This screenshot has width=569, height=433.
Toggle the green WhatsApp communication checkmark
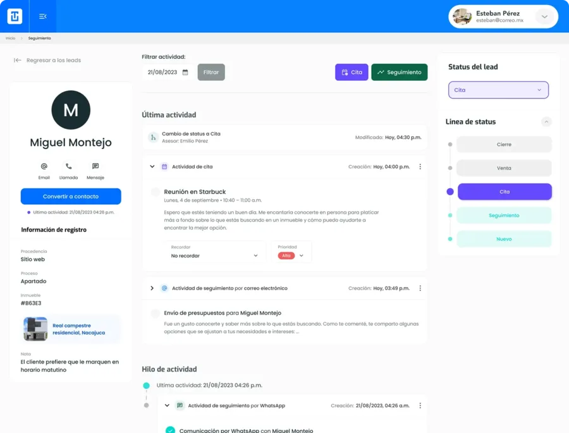point(169,429)
